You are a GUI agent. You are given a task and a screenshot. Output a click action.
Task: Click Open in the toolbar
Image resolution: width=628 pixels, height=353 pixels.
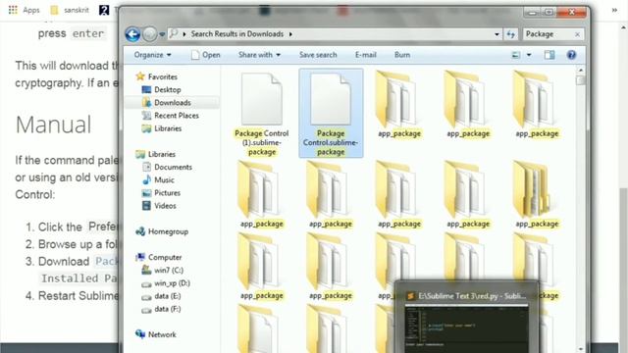tap(206, 55)
